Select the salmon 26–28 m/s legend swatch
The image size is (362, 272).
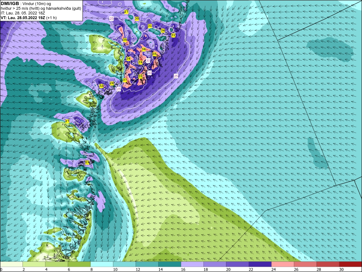(x=306, y=264)
